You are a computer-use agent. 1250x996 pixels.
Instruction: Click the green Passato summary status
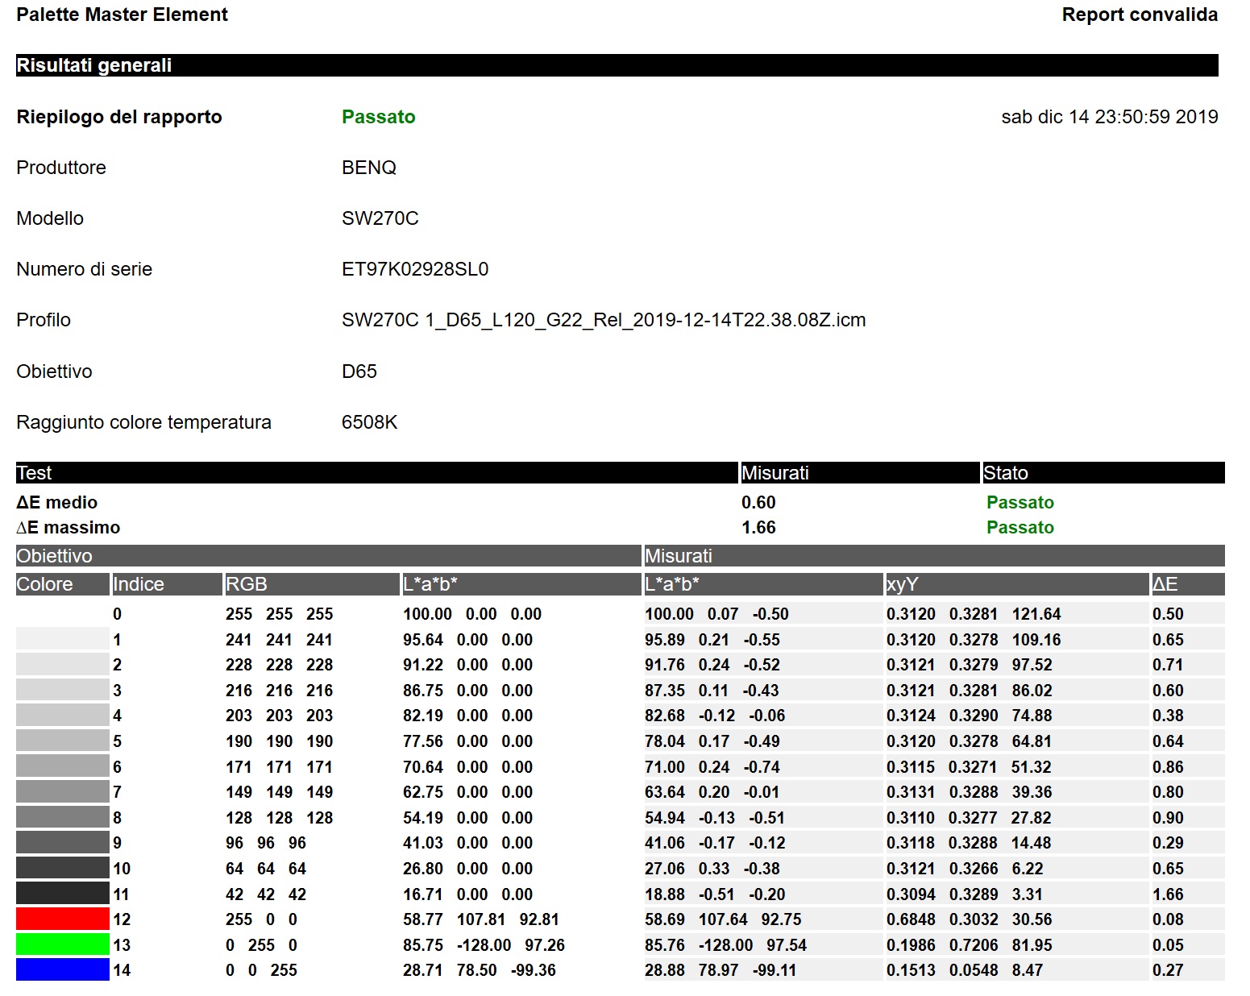tap(378, 117)
